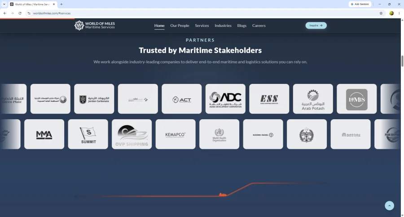The image size is (404, 217).
Task: Click the page vertical scrollbar thumb
Action: pyautogui.click(x=402, y=61)
